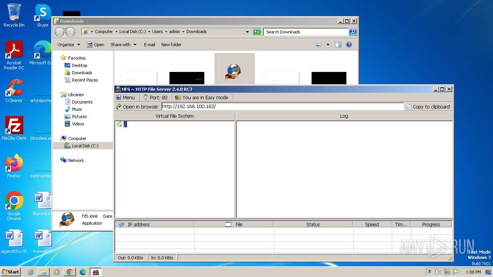Open the Organize dropdown in Downloads window
The width and height of the screenshot is (493, 277).
point(69,45)
